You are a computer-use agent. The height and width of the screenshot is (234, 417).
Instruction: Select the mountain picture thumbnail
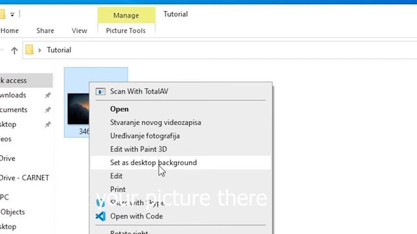coord(78,109)
